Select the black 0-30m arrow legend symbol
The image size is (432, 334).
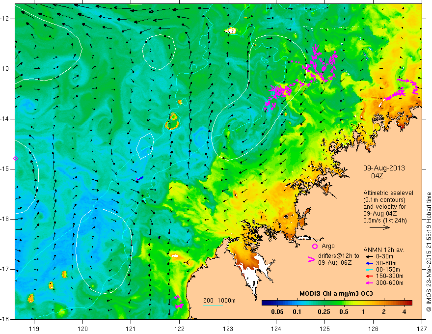point(370,256)
